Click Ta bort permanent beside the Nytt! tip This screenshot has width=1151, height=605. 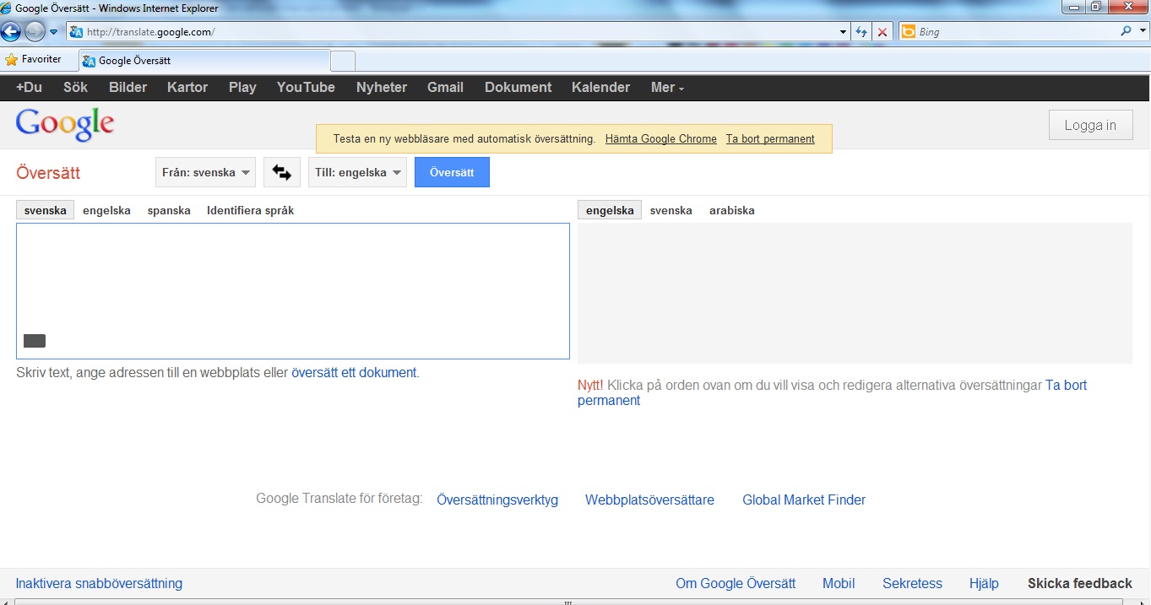click(x=833, y=392)
